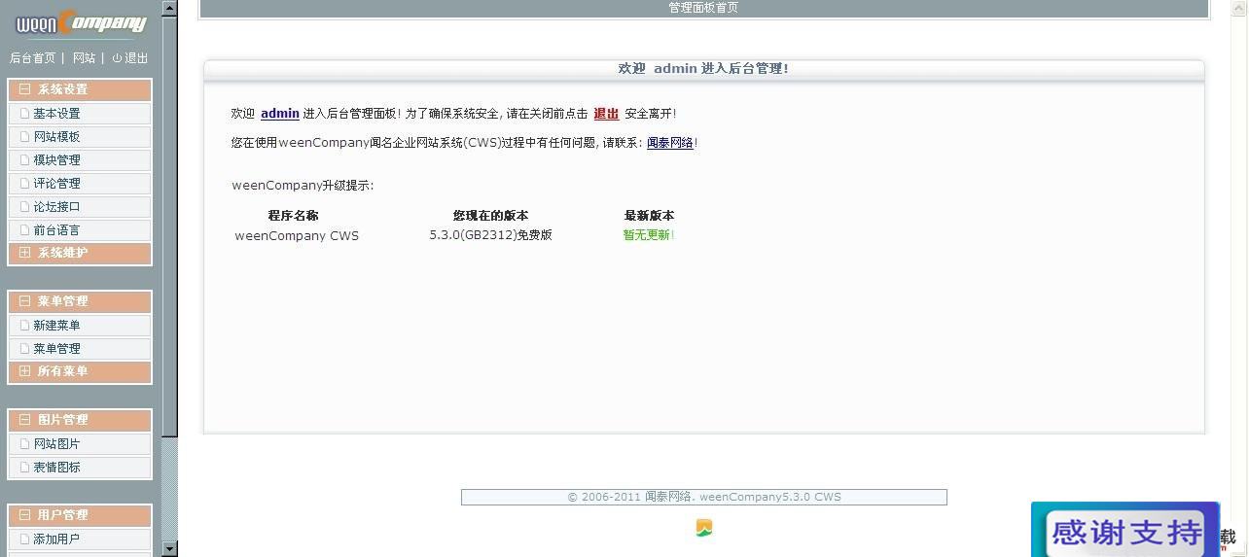Click the page icon beside 前台语言
The height and width of the screenshot is (557, 1249).
pyautogui.click(x=25, y=230)
